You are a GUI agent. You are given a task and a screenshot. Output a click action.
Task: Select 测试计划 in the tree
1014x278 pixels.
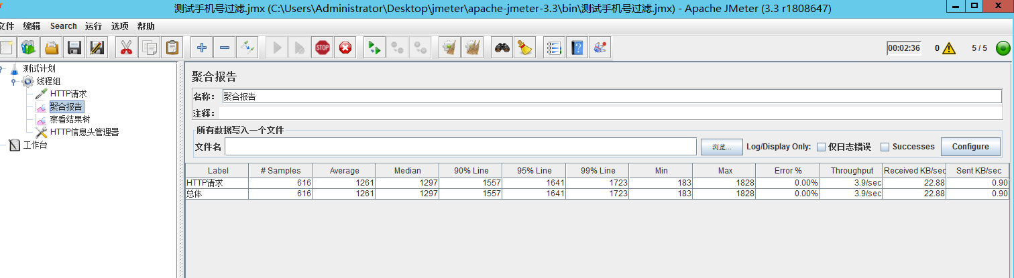click(39, 68)
